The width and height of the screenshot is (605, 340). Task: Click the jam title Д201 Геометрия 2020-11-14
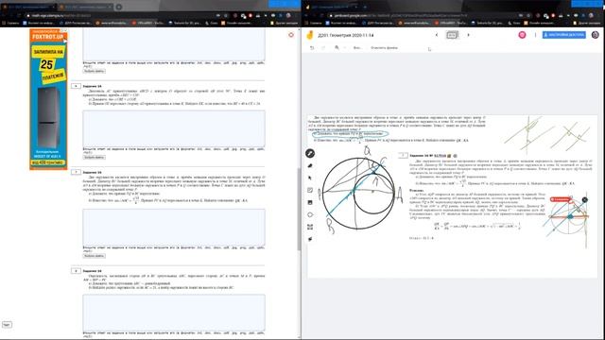coord(346,36)
